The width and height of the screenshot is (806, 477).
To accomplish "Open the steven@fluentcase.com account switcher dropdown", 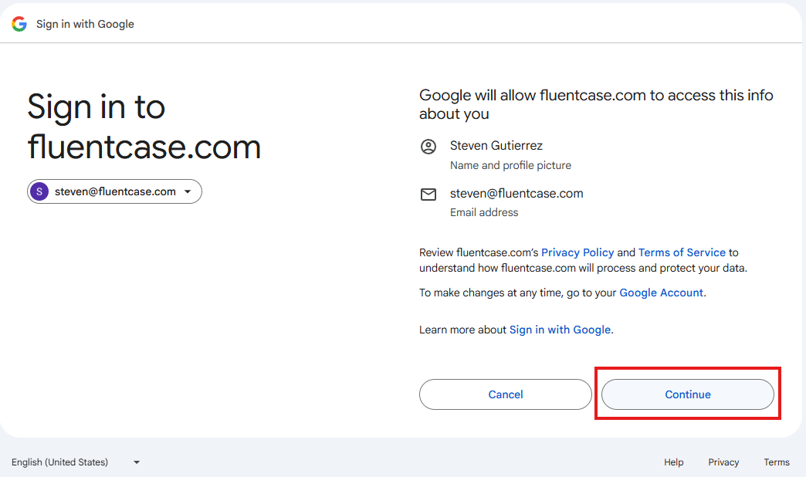I will (114, 191).
